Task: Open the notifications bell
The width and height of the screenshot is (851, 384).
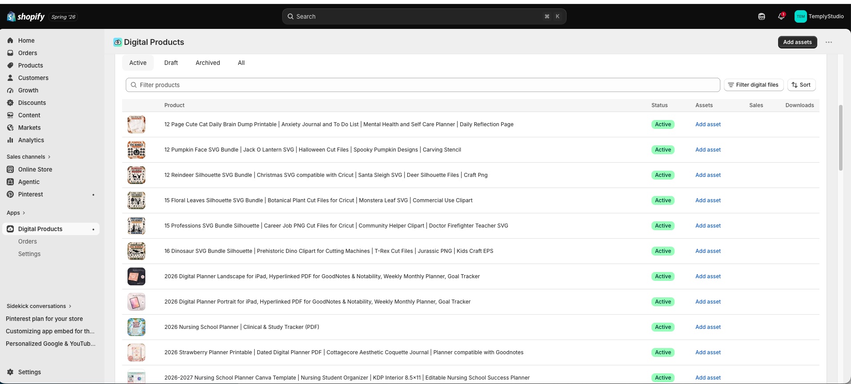Action: click(x=781, y=16)
